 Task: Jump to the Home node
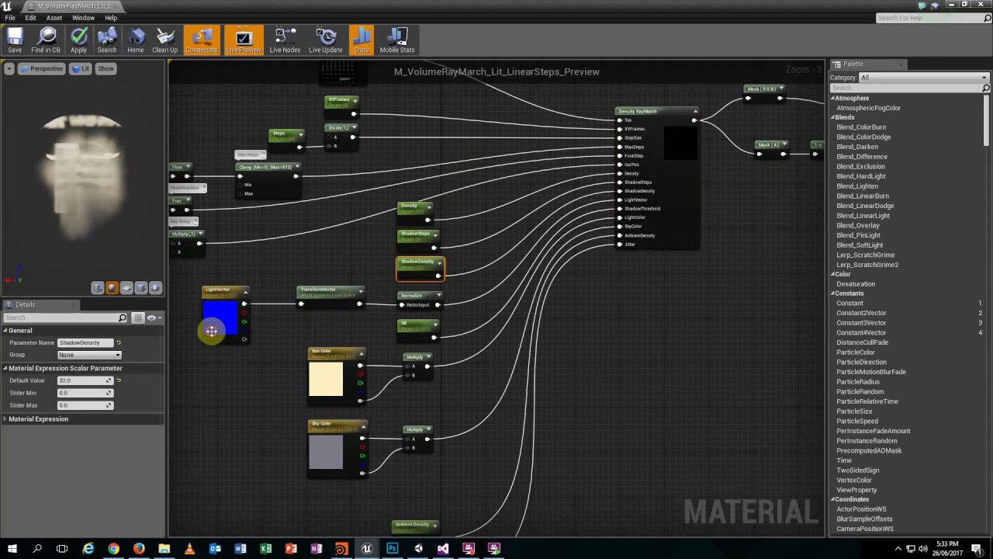136,40
